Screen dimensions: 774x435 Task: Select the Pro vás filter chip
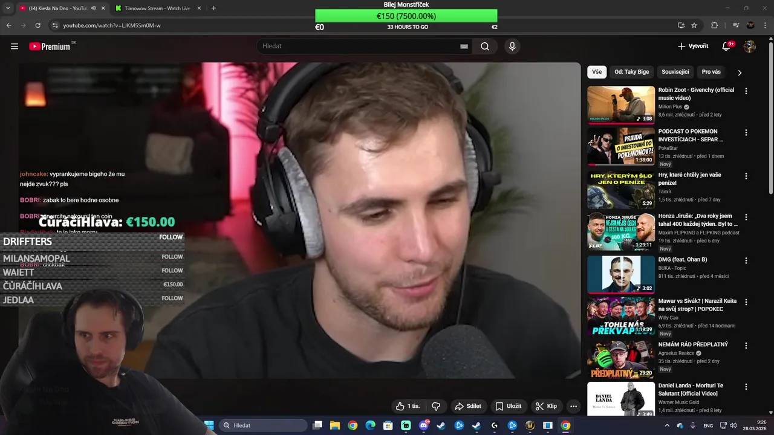tap(711, 72)
